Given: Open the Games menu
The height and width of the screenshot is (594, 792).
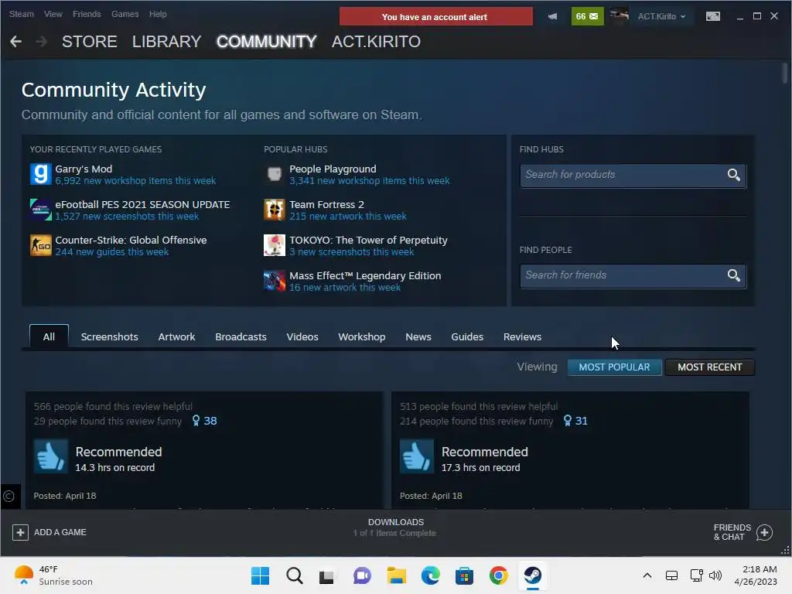Looking at the screenshot, I should pos(125,14).
